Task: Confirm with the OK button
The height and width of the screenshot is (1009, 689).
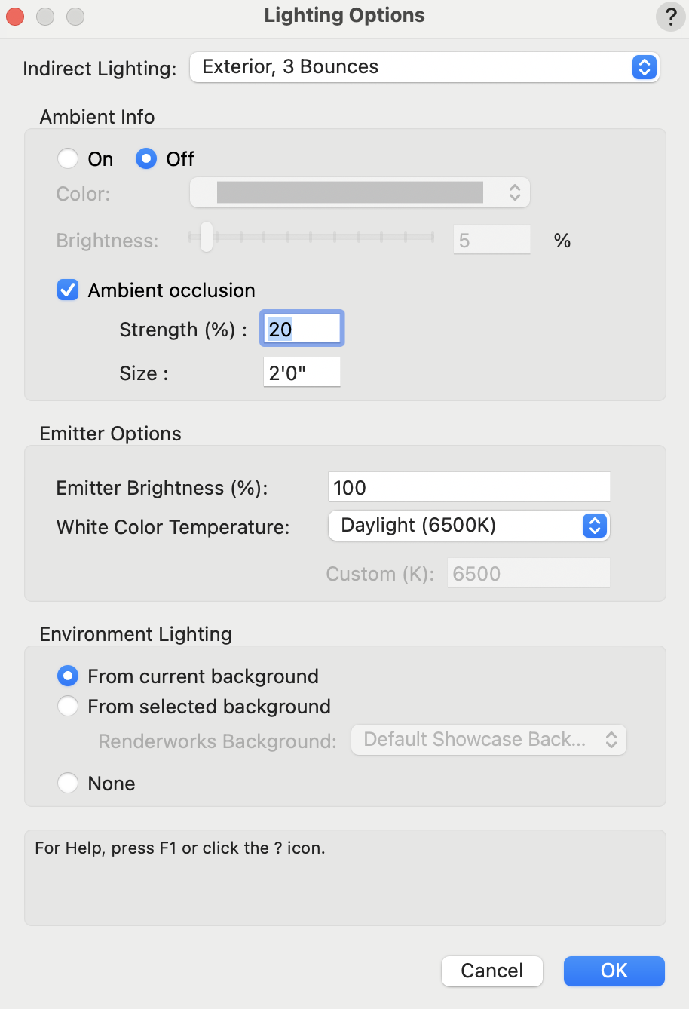Action: coord(614,971)
